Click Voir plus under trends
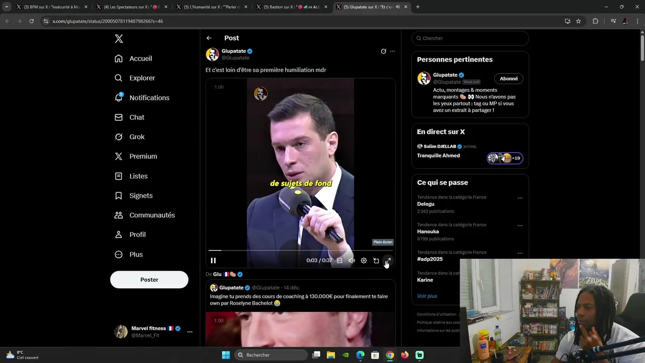Screen dimensions: 645x363 coord(427,296)
